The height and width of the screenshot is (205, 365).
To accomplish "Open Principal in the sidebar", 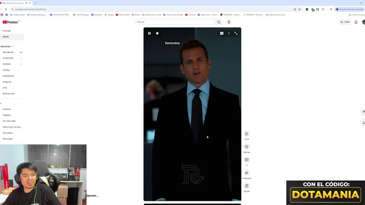I will (7, 31).
